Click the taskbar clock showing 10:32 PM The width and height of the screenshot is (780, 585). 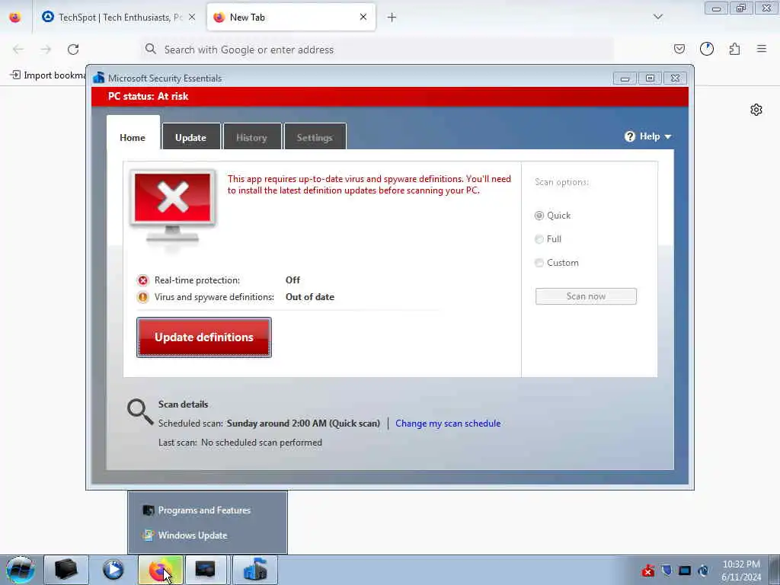[x=741, y=570]
